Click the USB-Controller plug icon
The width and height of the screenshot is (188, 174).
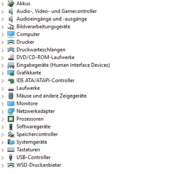click(x=11, y=157)
